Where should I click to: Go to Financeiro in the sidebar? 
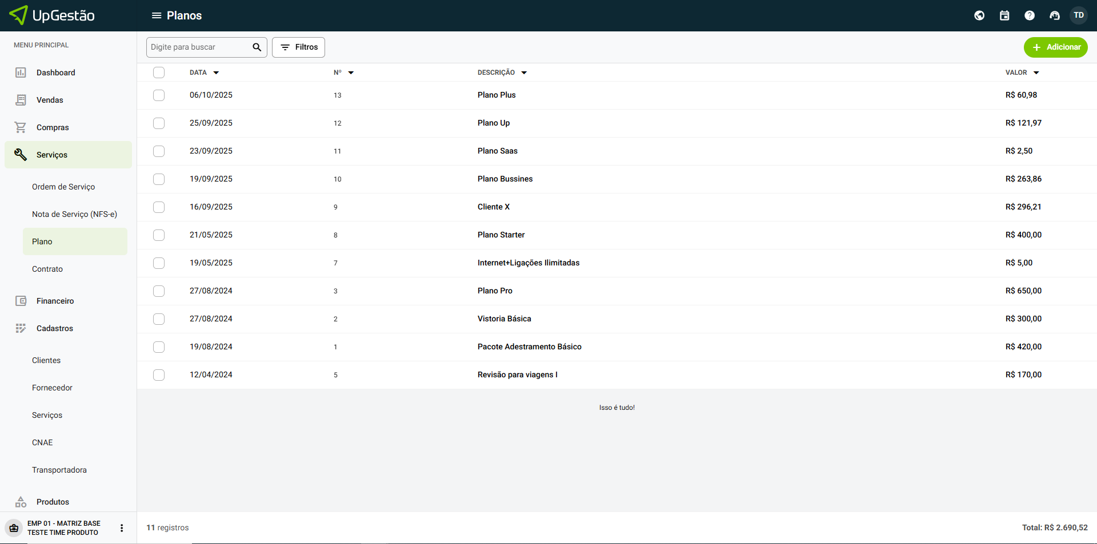[55, 301]
